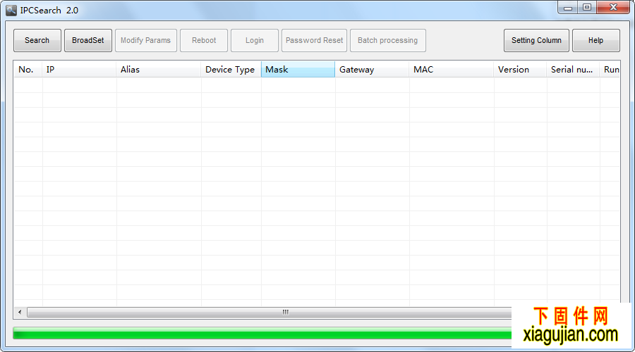Click the IP column header

(x=79, y=70)
